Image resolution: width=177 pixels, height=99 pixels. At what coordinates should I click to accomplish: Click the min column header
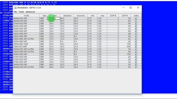click(x=92, y=16)
